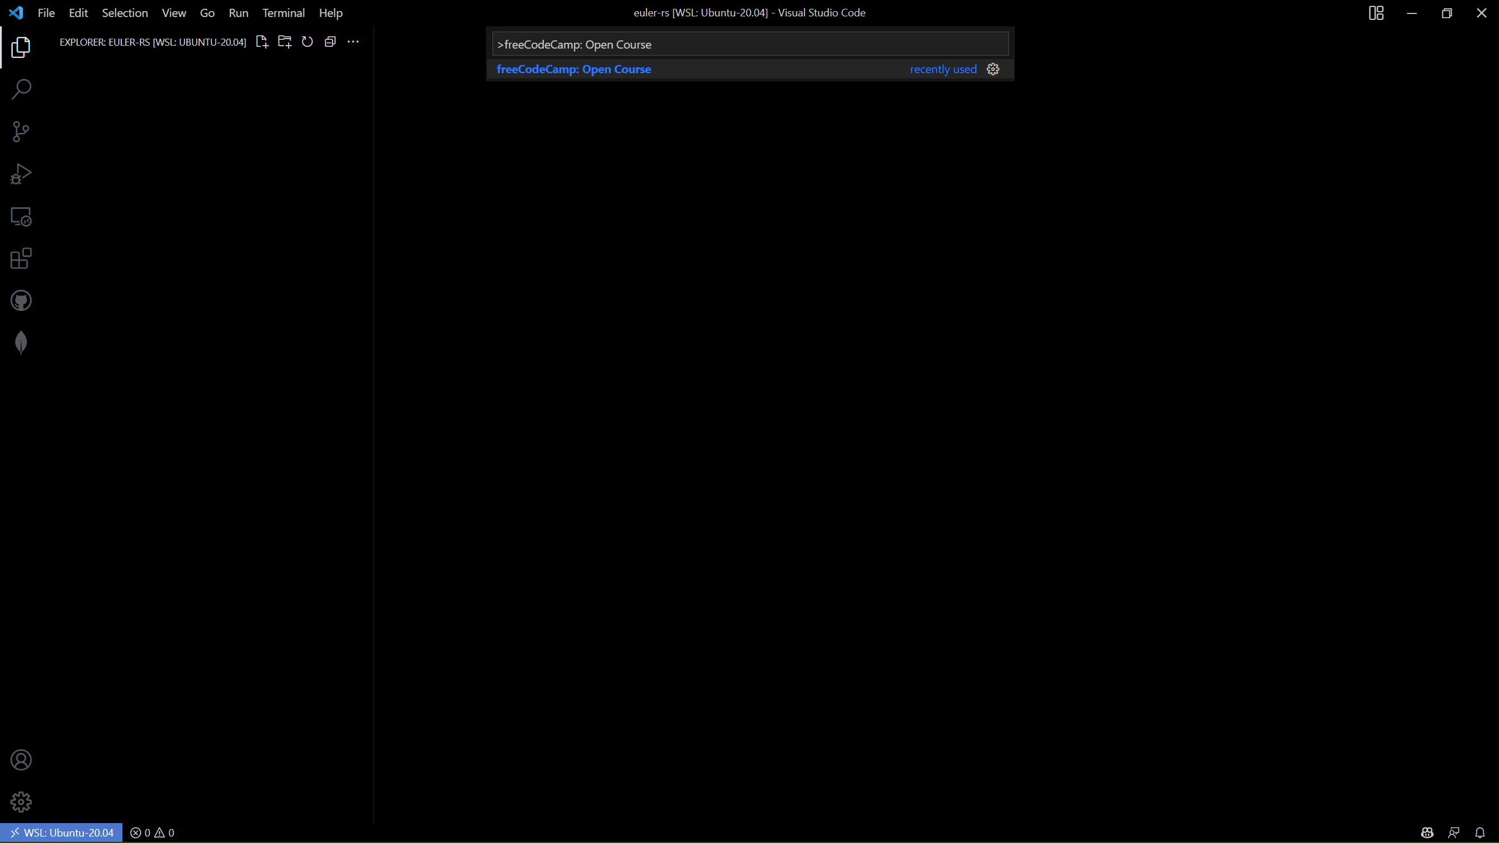Create a new folder in Explorer
The width and height of the screenshot is (1499, 843).
285,42
